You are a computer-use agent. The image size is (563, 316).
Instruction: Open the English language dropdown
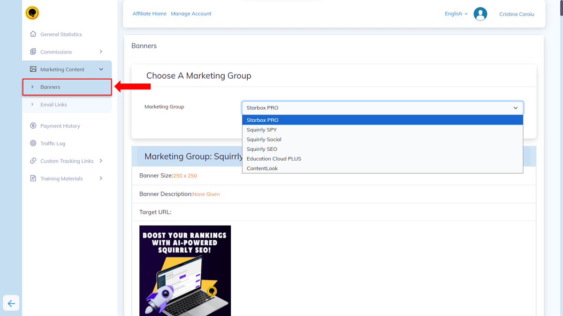point(456,14)
